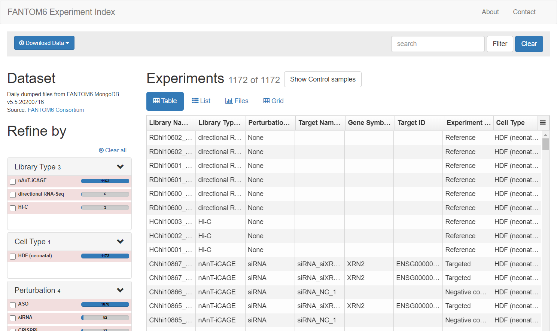Click the HDF (neonatal) 1172 count bar
Viewport: 557px width, 331px height.
(105, 256)
